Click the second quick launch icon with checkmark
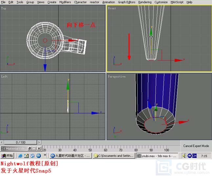This screenshot has width=212, height=177. (27, 156)
